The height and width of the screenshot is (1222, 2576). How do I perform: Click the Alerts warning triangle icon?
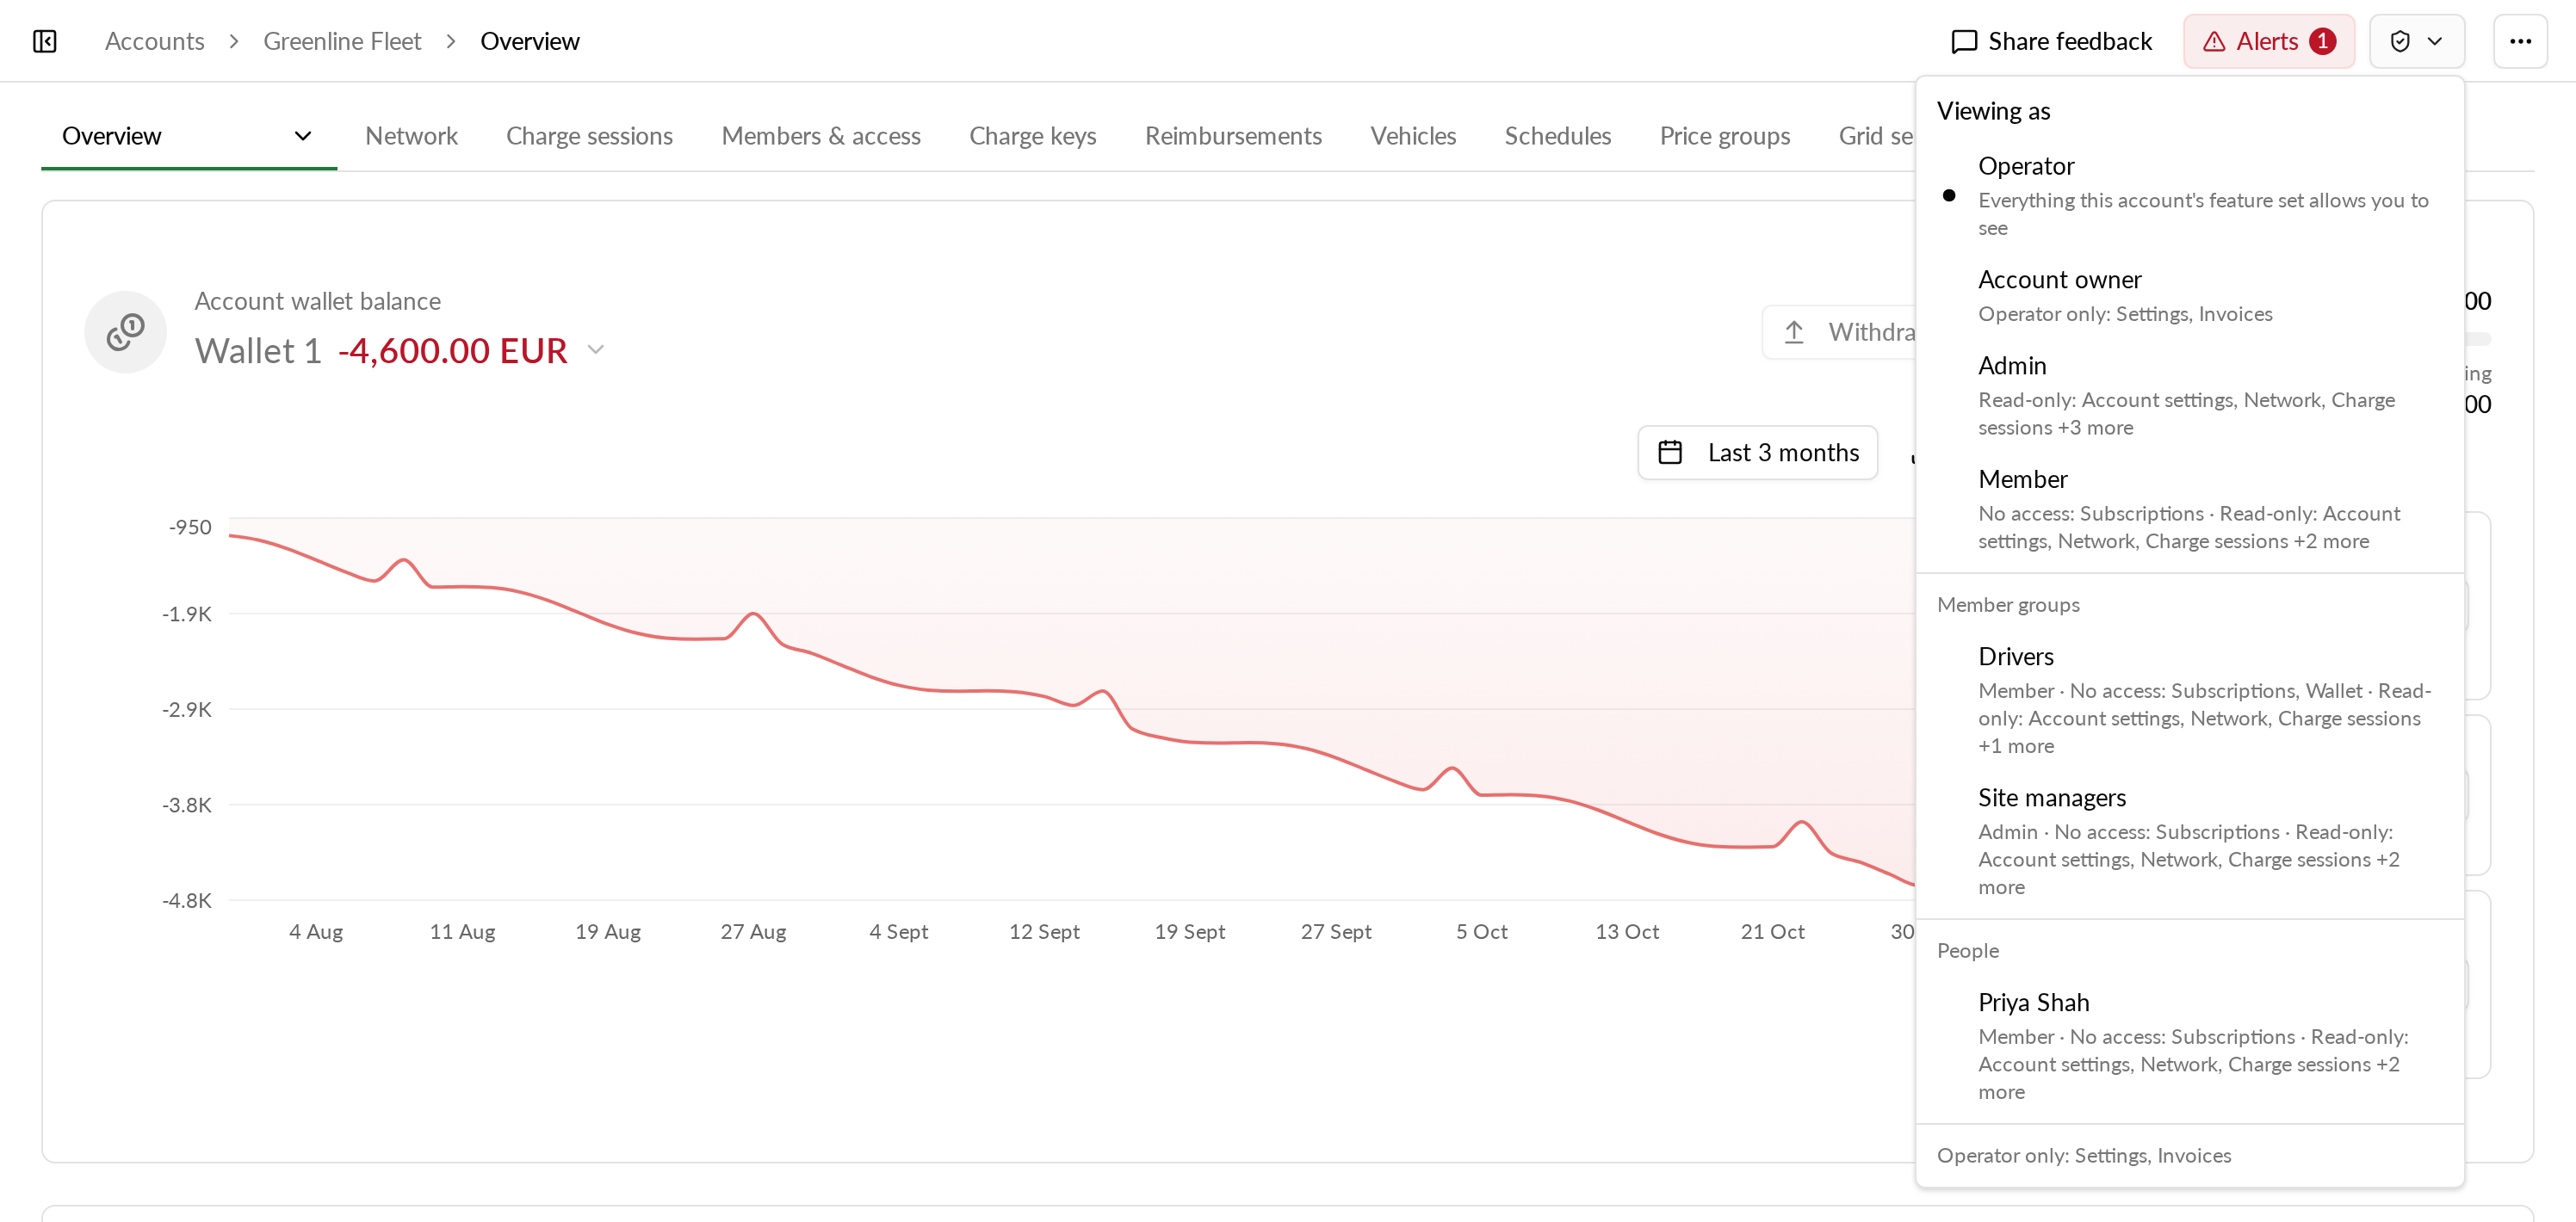(x=2214, y=41)
